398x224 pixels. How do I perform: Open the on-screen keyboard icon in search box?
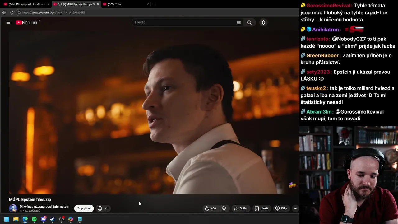click(238, 22)
